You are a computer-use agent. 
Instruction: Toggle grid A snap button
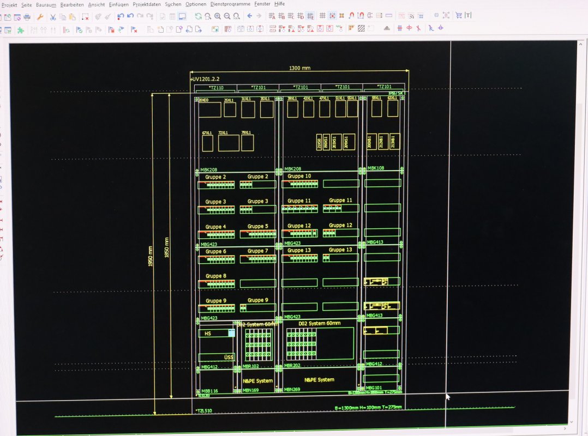[272, 16]
